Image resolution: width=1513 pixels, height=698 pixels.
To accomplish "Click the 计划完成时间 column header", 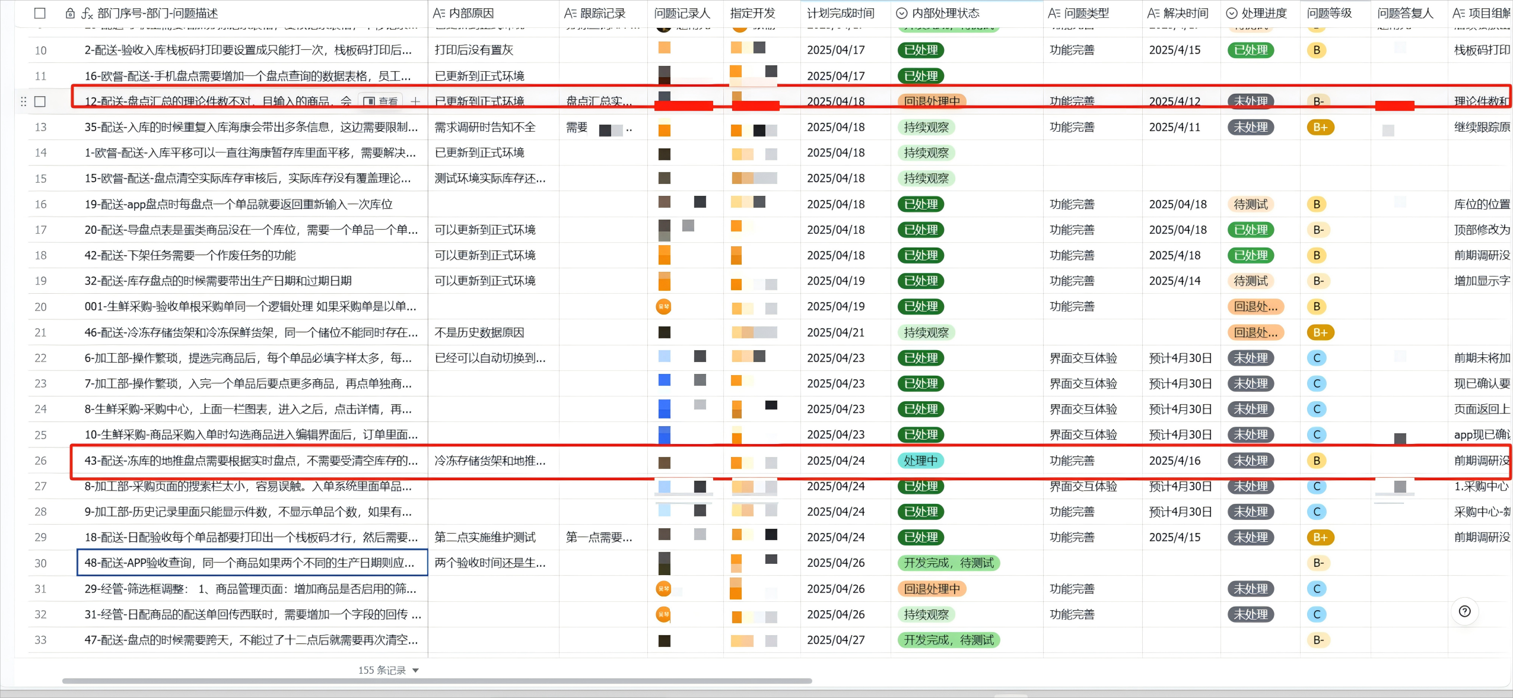I will tap(840, 13).
